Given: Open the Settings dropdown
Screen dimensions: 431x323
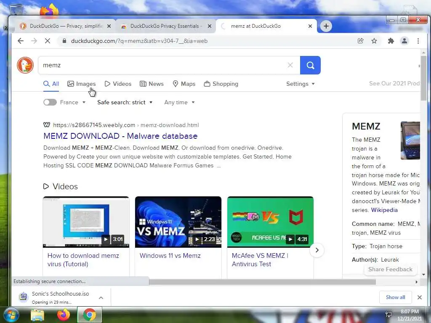Looking at the screenshot, I should coord(301,84).
